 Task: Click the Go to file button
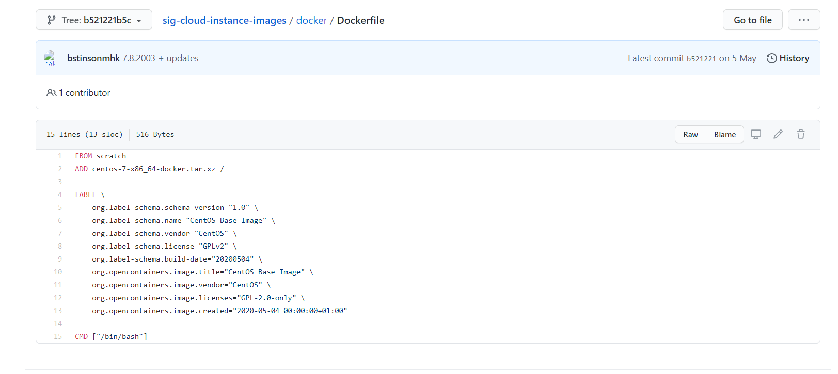coord(752,20)
